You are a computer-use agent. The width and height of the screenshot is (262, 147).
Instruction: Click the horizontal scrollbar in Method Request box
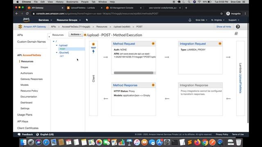(x=133, y=73)
